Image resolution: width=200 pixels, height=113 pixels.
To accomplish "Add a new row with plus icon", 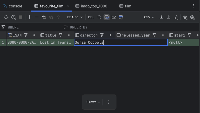I will (x=29, y=17).
